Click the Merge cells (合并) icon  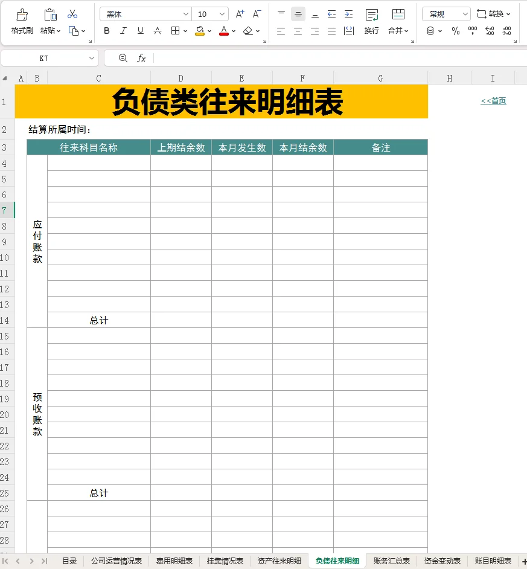click(398, 15)
